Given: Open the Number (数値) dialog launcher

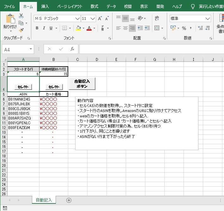Looking at the screenshot, I should pos(211,38).
